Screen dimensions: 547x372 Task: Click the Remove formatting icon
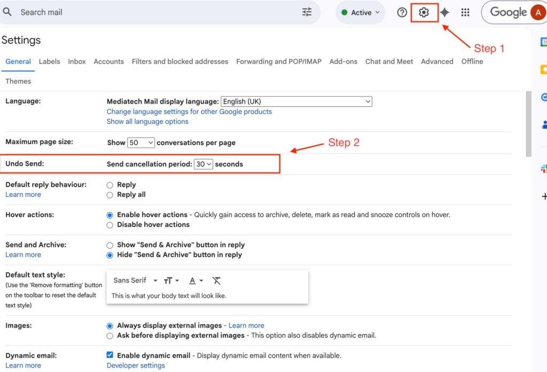[x=216, y=280]
